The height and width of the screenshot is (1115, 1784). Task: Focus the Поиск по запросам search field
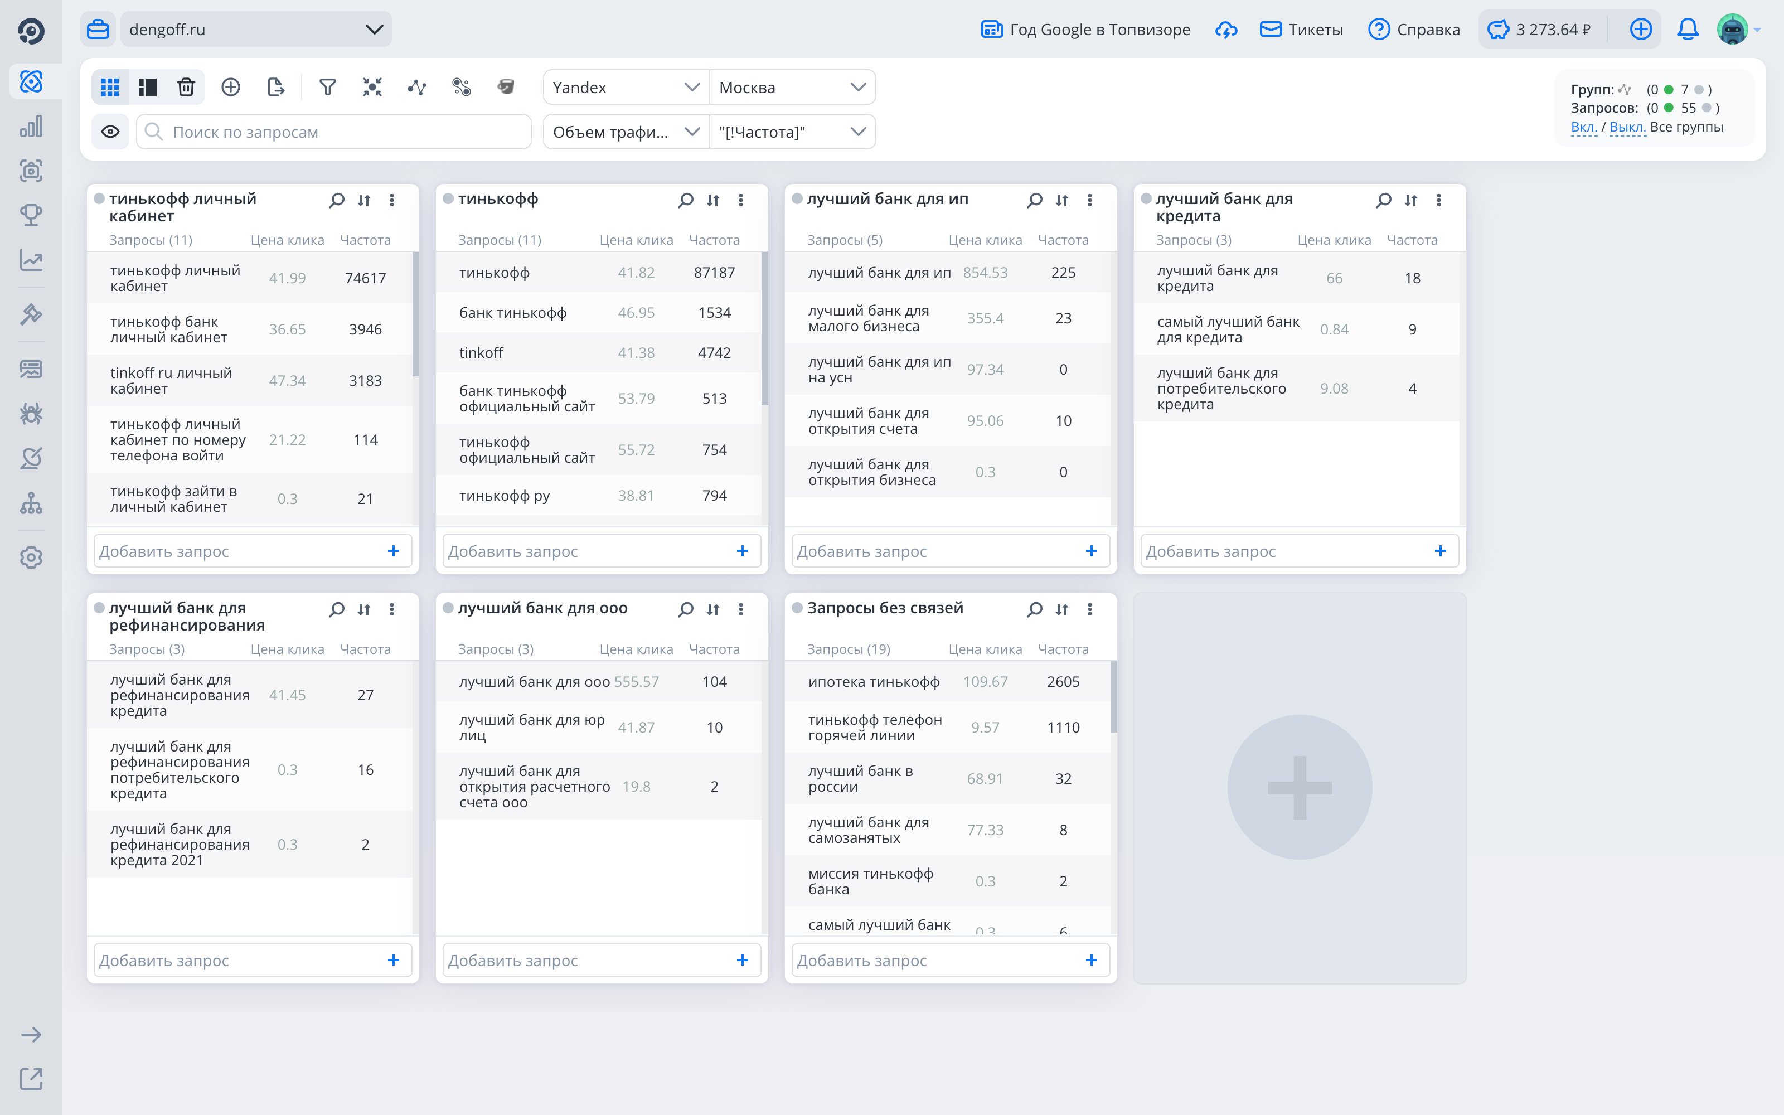point(334,131)
